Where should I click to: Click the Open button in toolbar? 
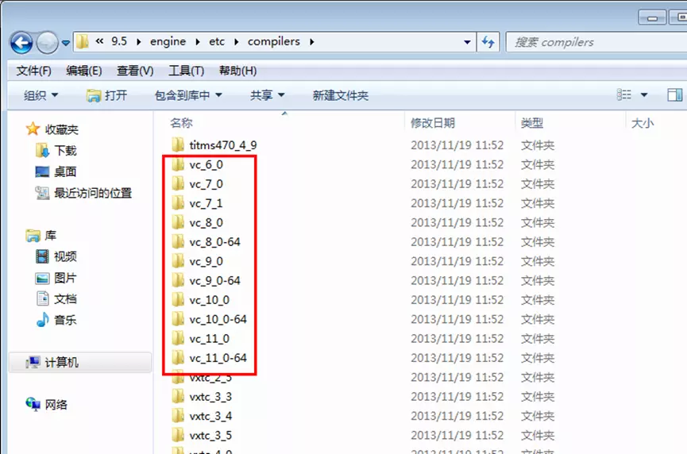click(106, 95)
